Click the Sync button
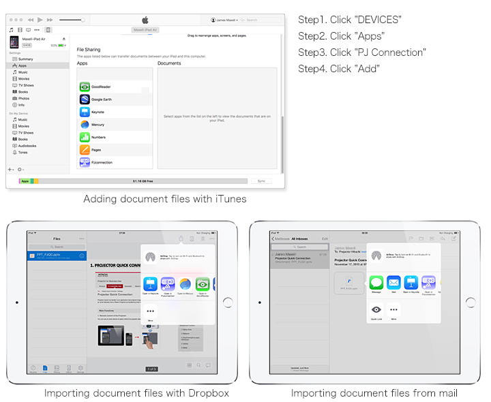Screen dimensions: 491x402 pyautogui.click(x=261, y=181)
